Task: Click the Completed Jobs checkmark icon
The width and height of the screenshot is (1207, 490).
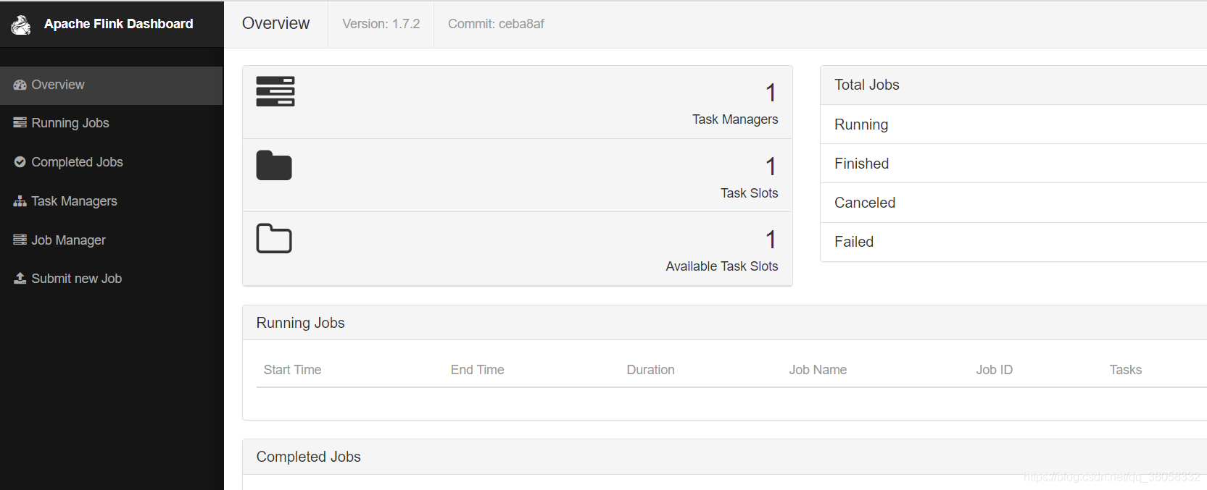Action: tap(20, 162)
